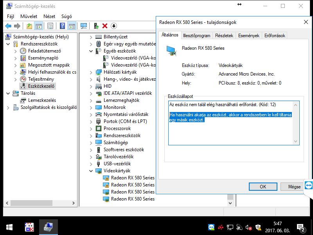Viewport: 313px width, 235px height.
Task: Toggle the console tree show/hide icon
Action: pos(38,26)
